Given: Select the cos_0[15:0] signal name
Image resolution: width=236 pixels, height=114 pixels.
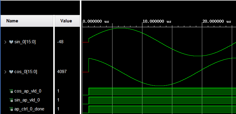Looking at the screenshot, I should click(26, 72).
